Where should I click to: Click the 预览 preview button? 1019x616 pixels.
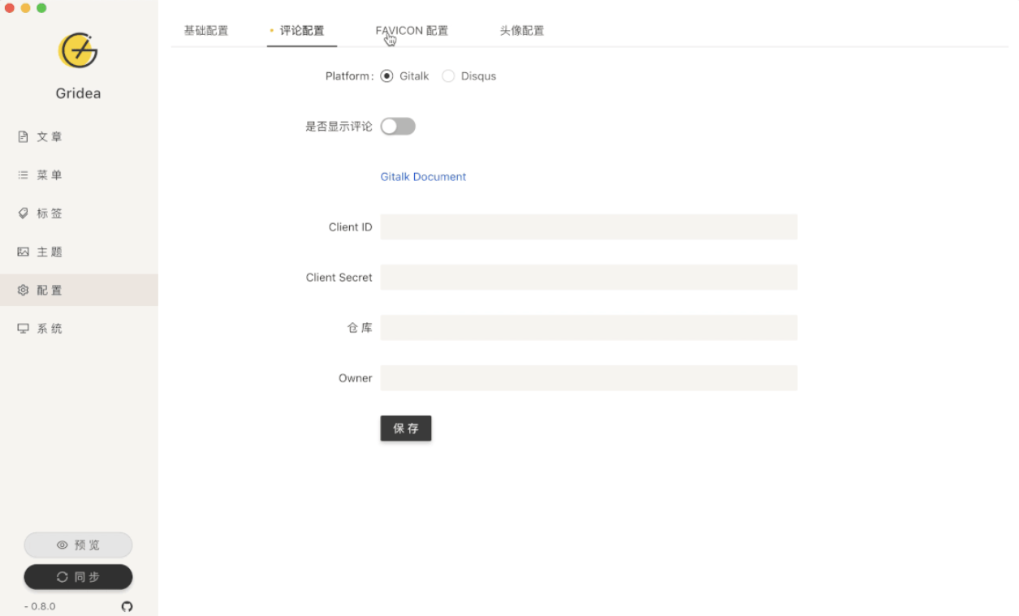point(78,545)
